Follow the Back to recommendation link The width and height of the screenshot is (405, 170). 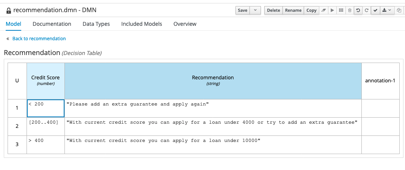39,39
